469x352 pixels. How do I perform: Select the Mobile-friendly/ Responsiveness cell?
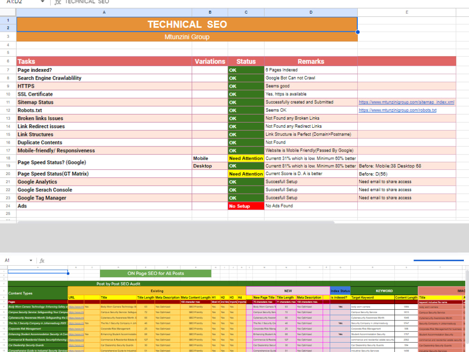[x=104, y=151]
